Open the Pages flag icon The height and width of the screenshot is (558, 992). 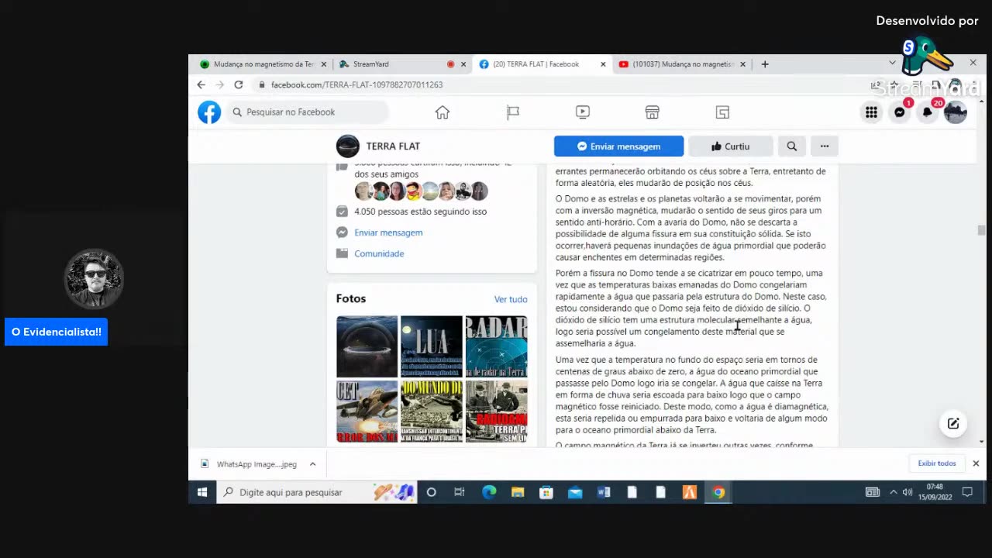[513, 112]
